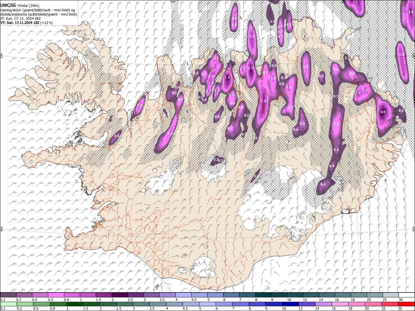415x311 pixels.
Task: Click the '0.1' label on the rain scale
Action: click(x=3, y=309)
